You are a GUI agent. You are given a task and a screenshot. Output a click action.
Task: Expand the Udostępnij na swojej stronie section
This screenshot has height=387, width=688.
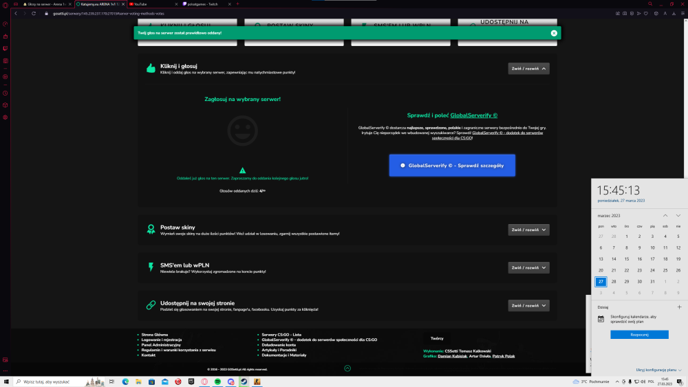pyautogui.click(x=528, y=305)
